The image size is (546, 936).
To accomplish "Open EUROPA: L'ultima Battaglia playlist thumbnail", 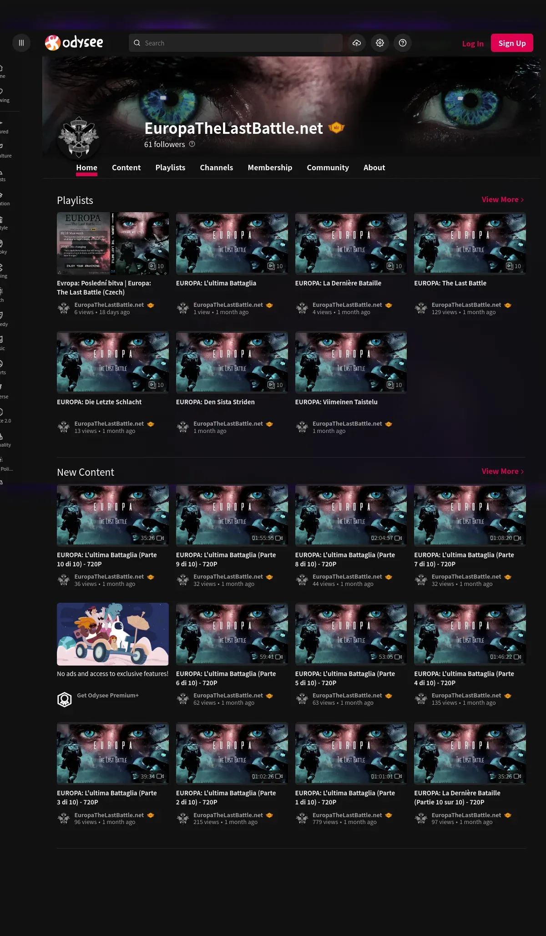I will pos(232,243).
